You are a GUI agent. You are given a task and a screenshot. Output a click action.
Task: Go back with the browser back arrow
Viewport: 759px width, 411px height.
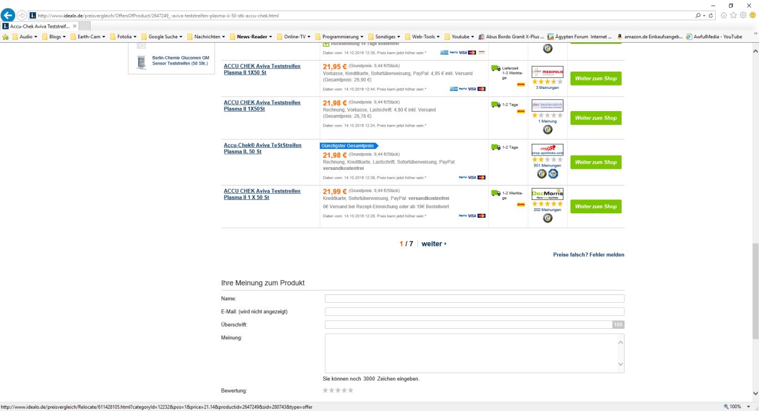point(8,15)
